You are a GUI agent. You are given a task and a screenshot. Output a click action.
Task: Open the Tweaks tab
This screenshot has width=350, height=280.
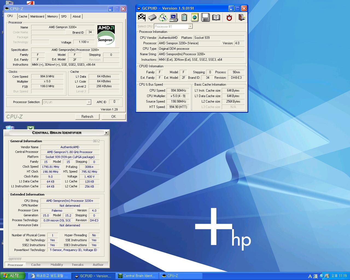pyautogui.click(x=78, y=265)
